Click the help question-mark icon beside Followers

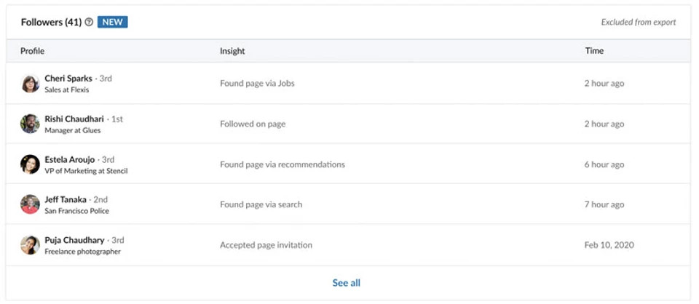click(89, 23)
